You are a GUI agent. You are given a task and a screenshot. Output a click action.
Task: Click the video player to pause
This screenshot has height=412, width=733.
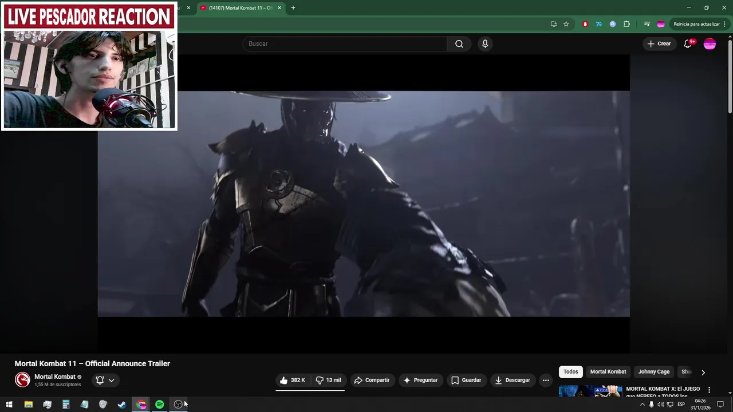(x=364, y=203)
